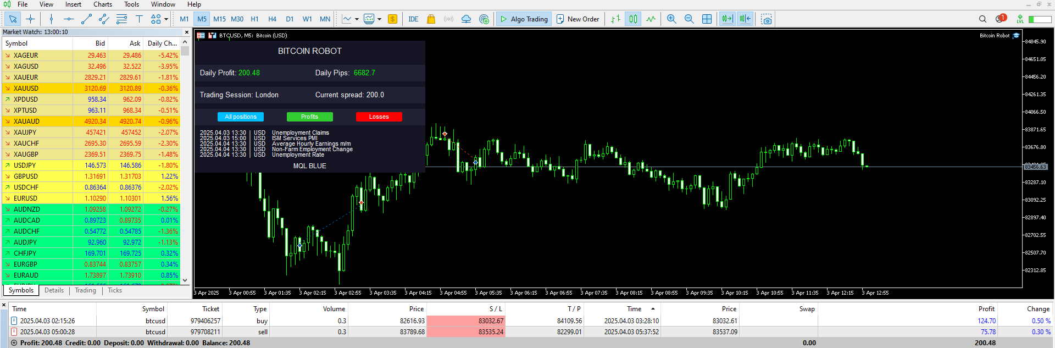Open the Window menu

click(163, 4)
